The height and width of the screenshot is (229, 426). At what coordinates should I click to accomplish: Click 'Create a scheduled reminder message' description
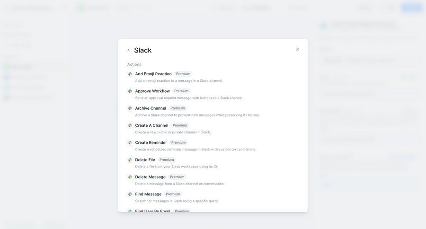pos(195,150)
